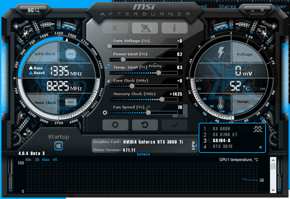This screenshot has height=199, width=290.
Task: Toggle Windows startup icon
Action: 59,146
